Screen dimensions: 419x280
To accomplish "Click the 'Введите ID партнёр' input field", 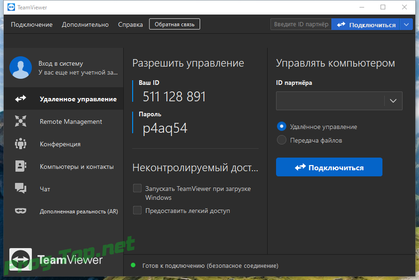I will (301, 24).
